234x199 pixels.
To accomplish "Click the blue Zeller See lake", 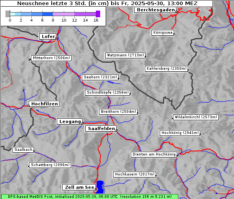I will tap(100, 187).
